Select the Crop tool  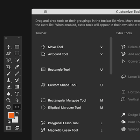8,67
